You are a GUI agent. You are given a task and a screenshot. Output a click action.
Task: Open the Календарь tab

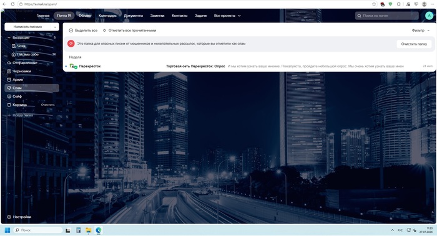coord(107,16)
